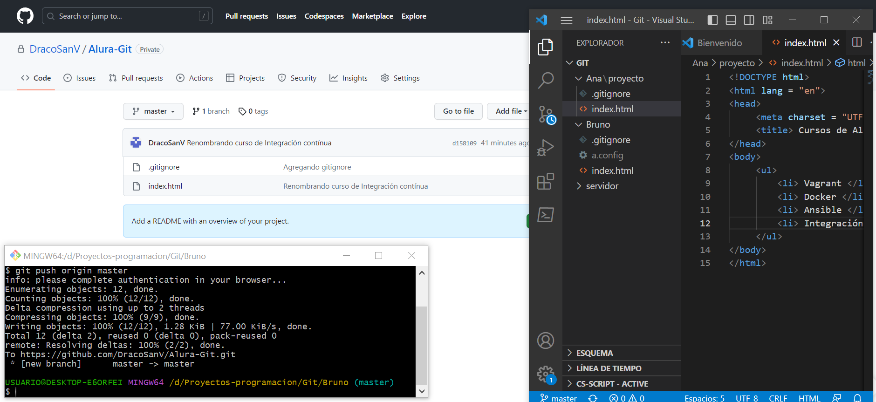
Task: Change CRLF line ending in status bar
Action: point(778,398)
